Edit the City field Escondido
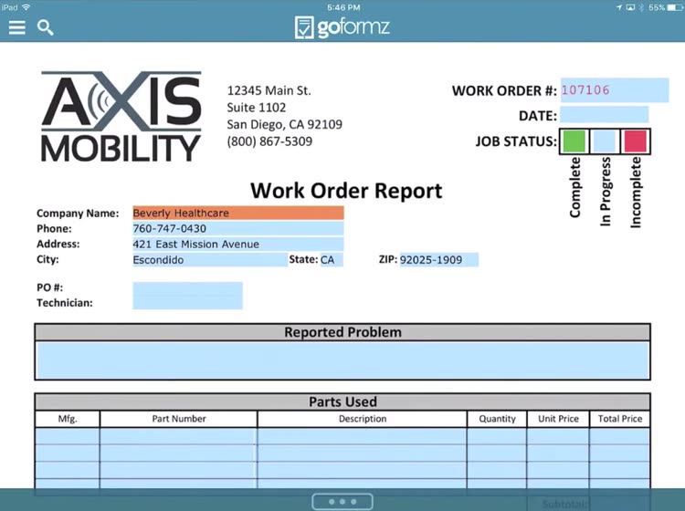This screenshot has width=685, height=511. click(x=210, y=260)
